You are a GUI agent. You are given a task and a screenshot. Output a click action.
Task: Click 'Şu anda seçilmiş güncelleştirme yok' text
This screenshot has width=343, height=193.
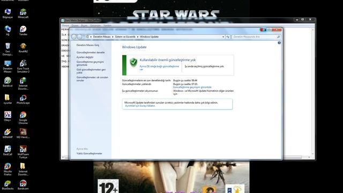(204, 66)
